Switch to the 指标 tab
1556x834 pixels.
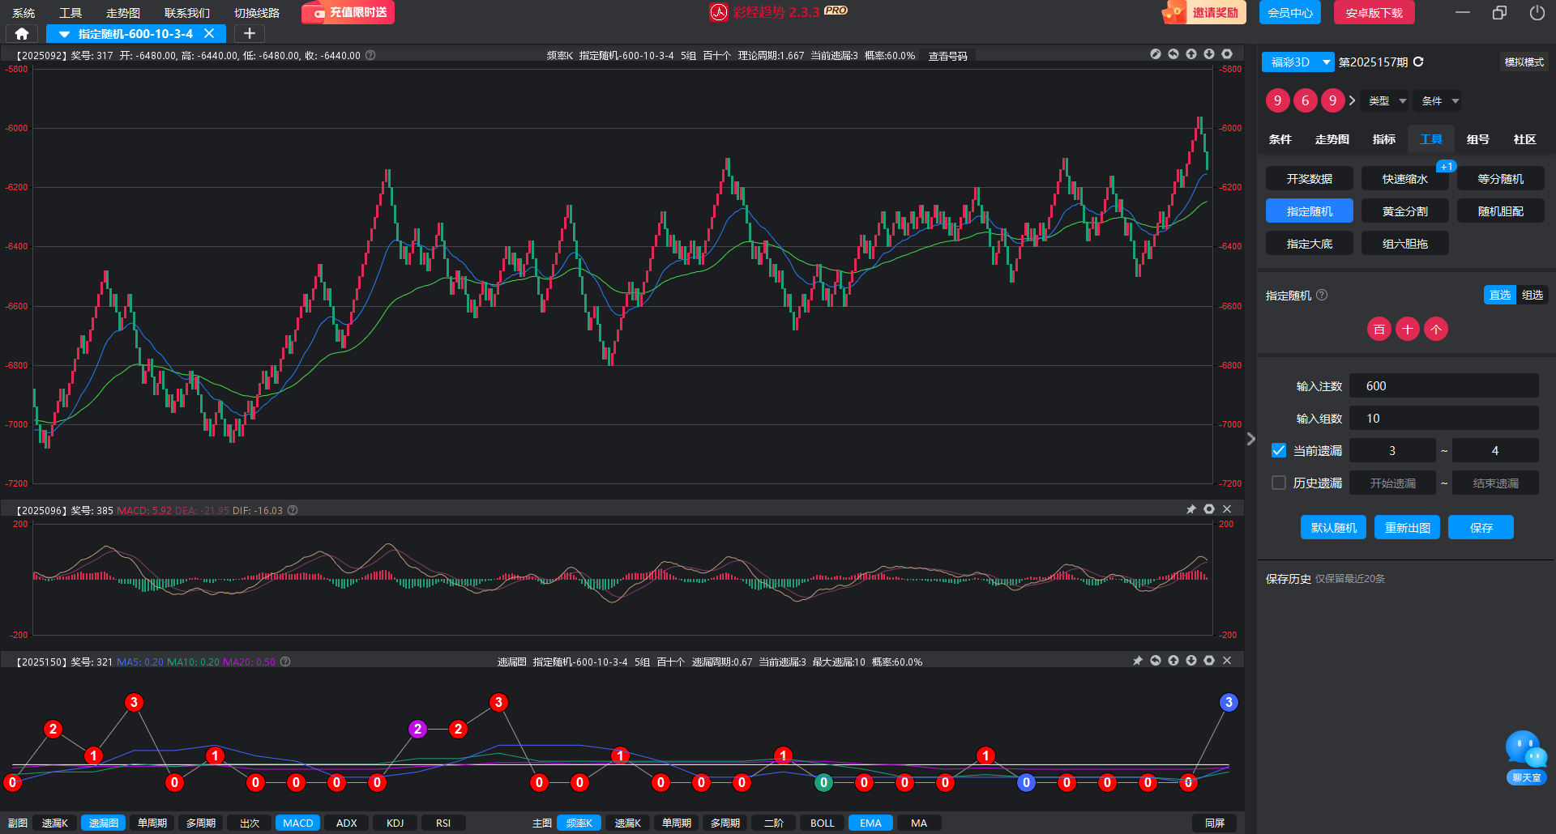point(1383,139)
